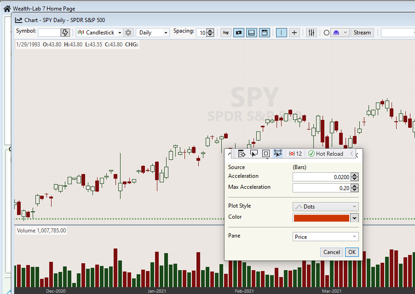Viewport: 415px width, 294px height.
Task: Click the circle streaming status indicator
Action: [x=327, y=33]
